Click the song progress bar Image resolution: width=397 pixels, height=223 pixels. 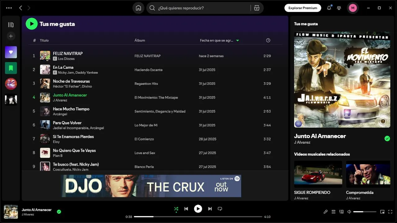point(198,217)
